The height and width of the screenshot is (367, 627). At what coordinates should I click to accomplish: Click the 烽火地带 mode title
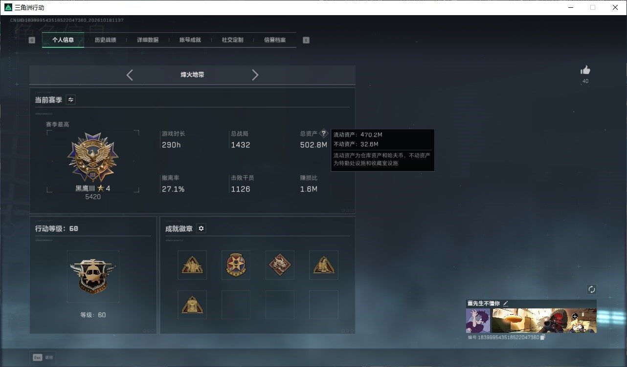pos(192,75)
